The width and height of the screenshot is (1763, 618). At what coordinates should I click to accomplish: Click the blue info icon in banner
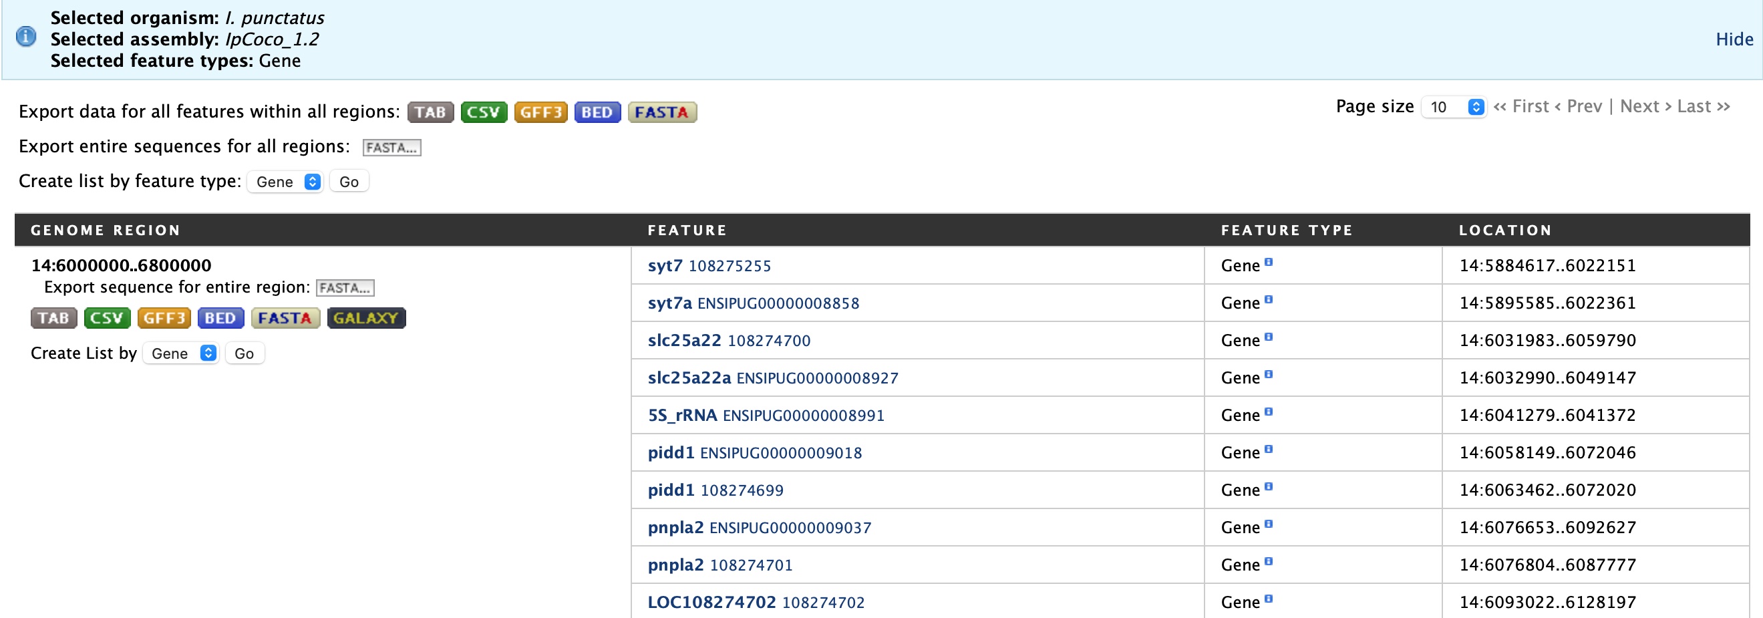(26, 36)
